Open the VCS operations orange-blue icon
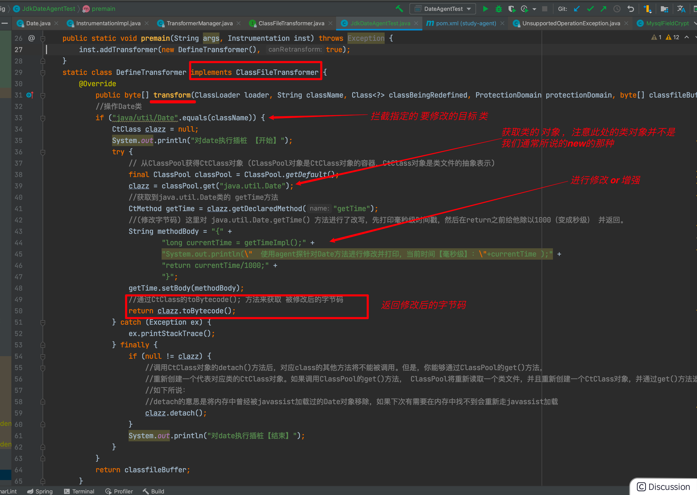697x495 pixels. click(x=647, y=9)
